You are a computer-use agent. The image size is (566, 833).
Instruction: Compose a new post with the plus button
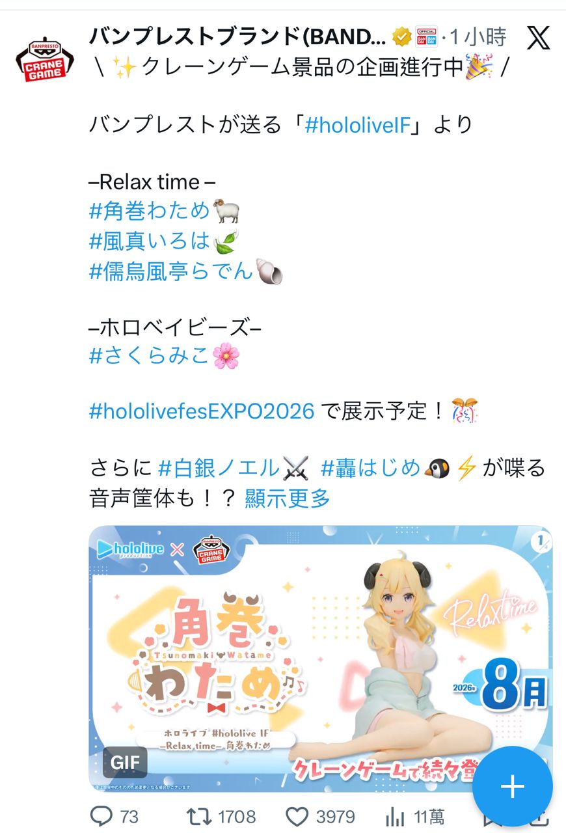512,787
